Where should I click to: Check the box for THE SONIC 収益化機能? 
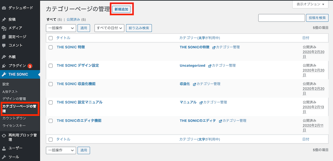click(x=50, y=84)
